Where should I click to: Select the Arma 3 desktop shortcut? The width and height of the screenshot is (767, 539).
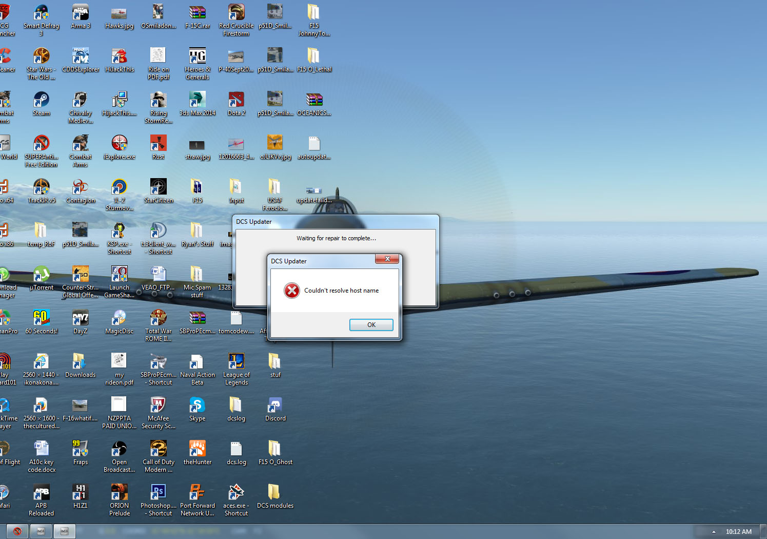[x=81, y=17]
